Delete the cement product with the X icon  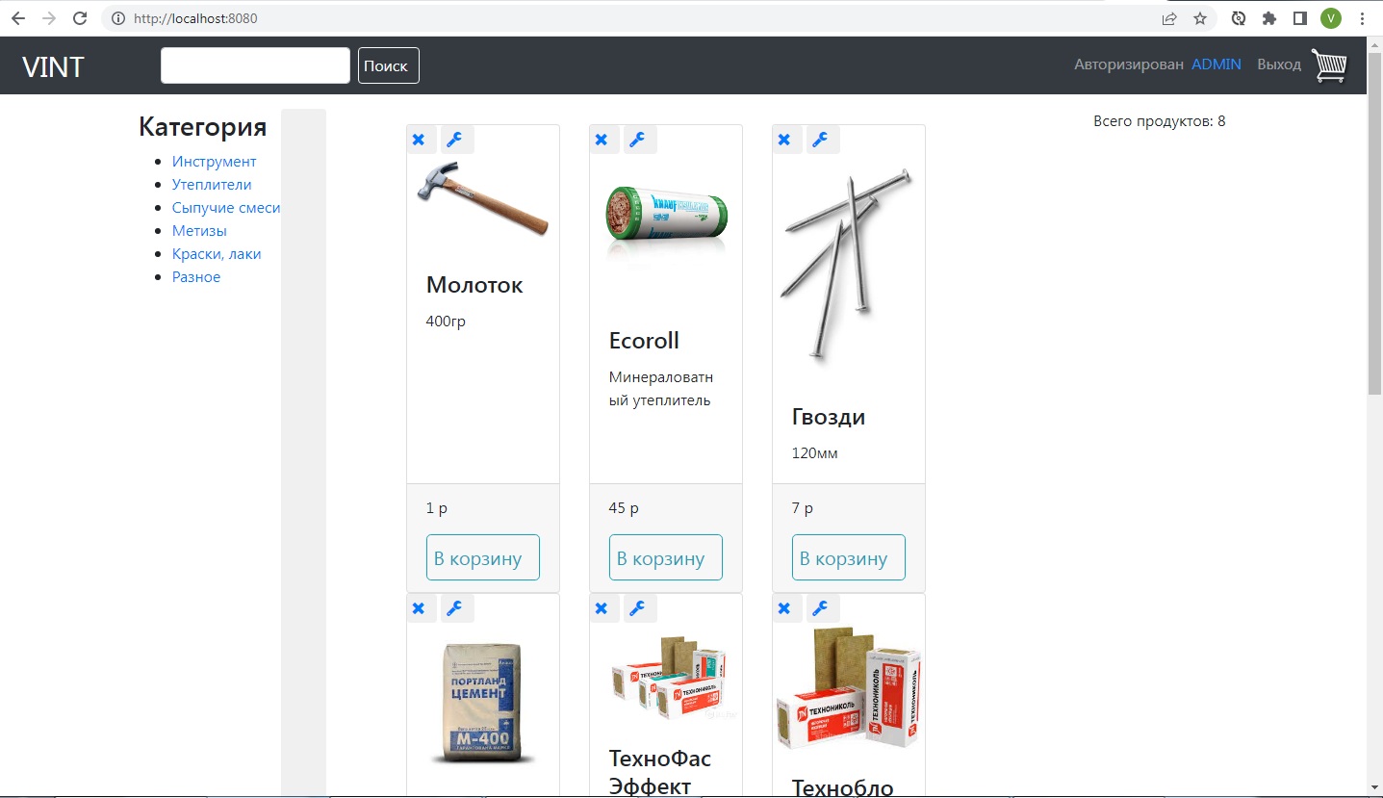pyautogui.click(x=420, y=608)
